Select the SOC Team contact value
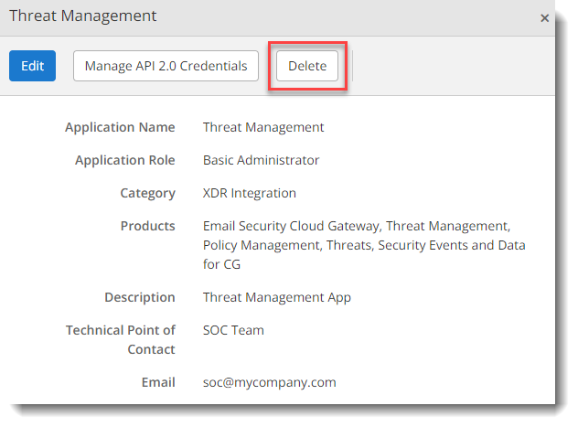The image size is (578, 427). click(233, 330)
